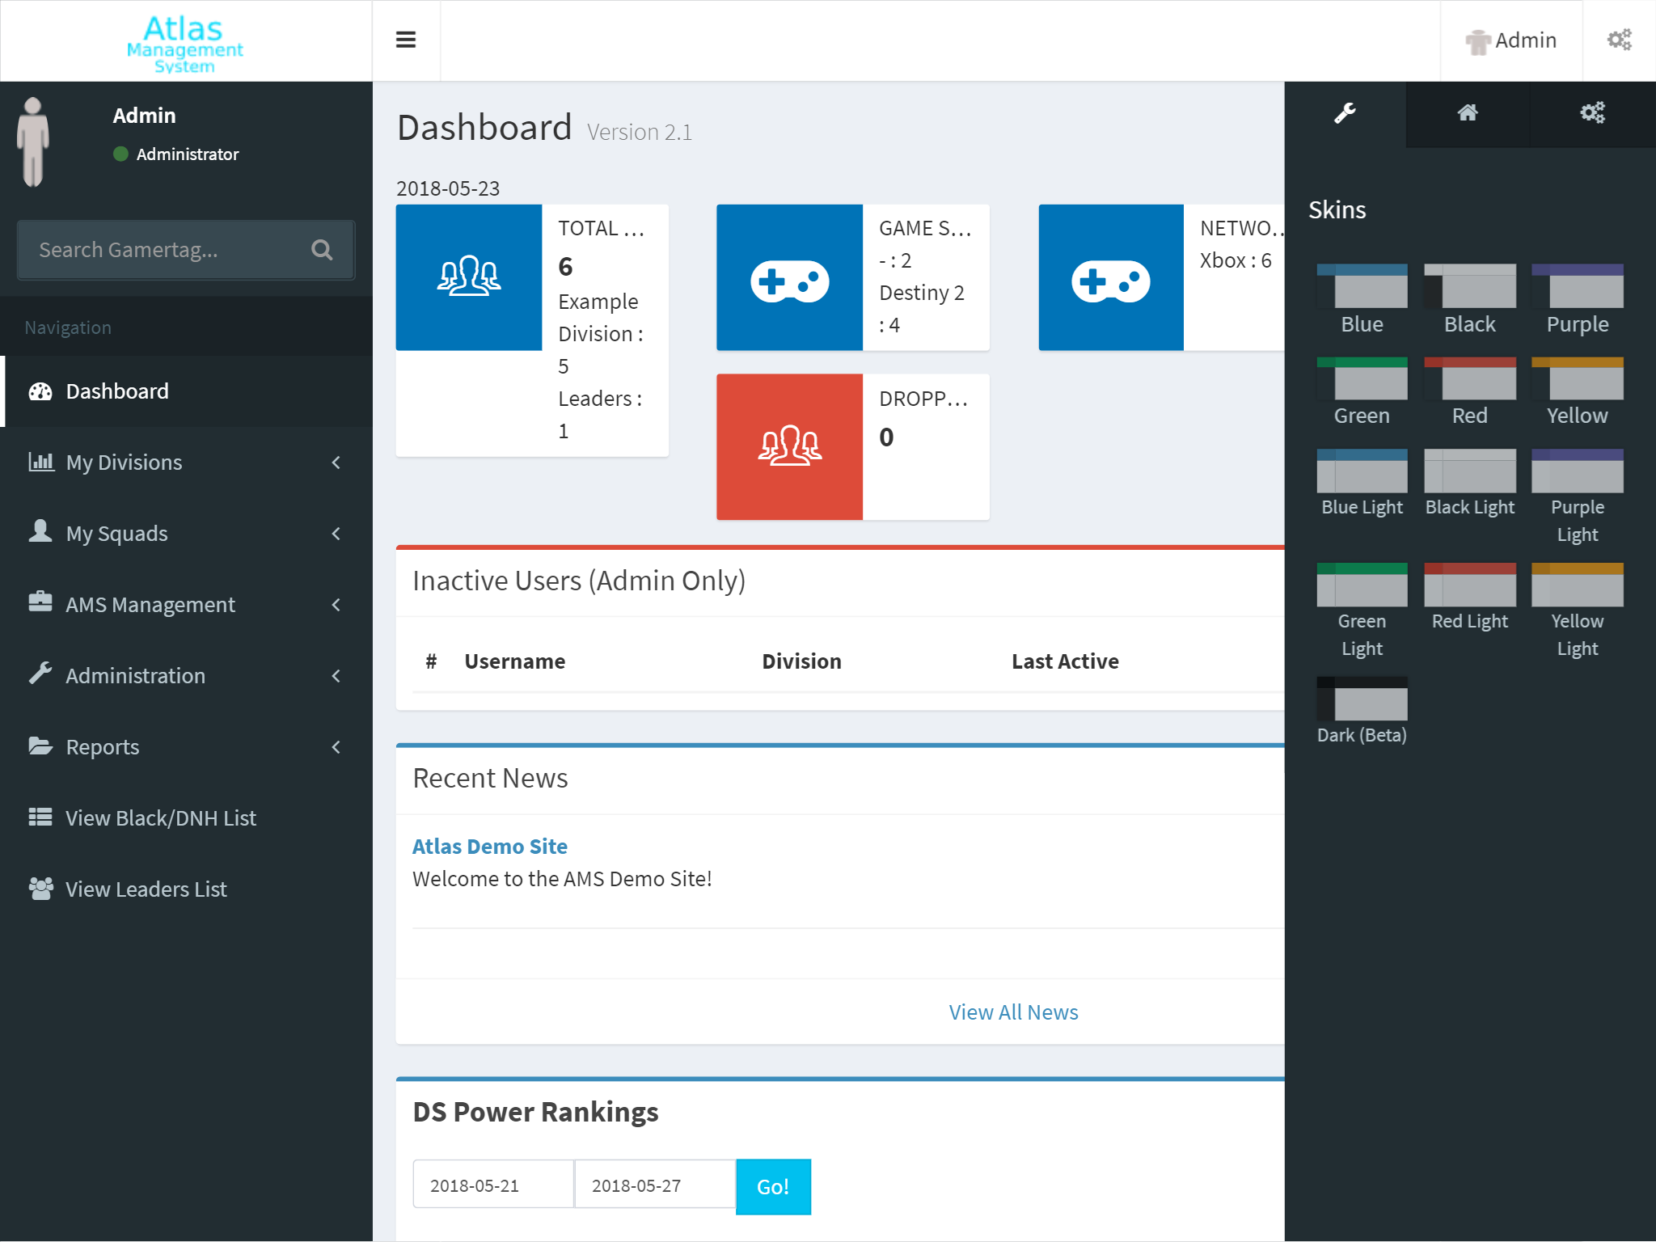1656x1242 pixels.
Task: Open the cogs tab in right panel
Action: coord(1592,113)
